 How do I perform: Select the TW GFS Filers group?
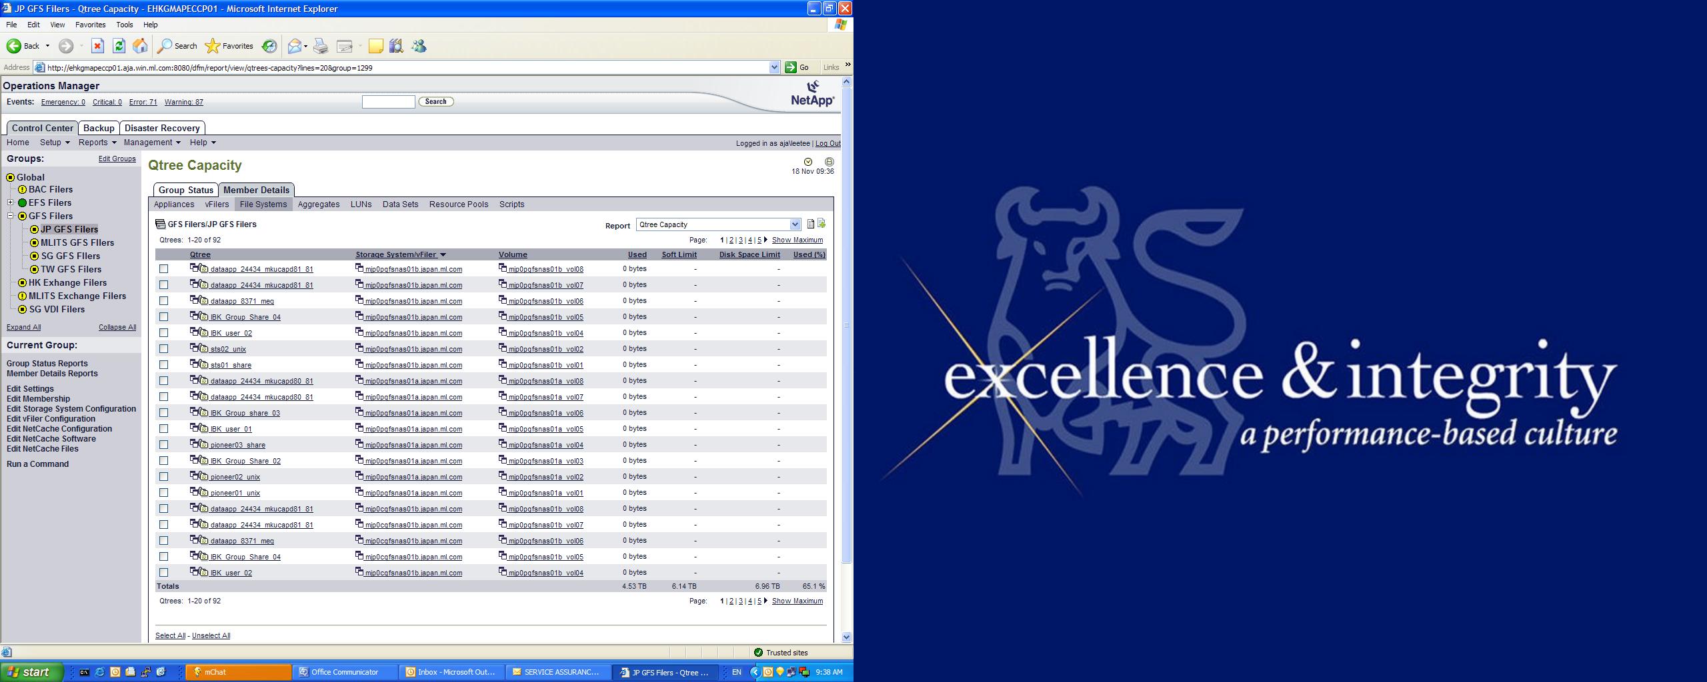(x=71, y=270)
